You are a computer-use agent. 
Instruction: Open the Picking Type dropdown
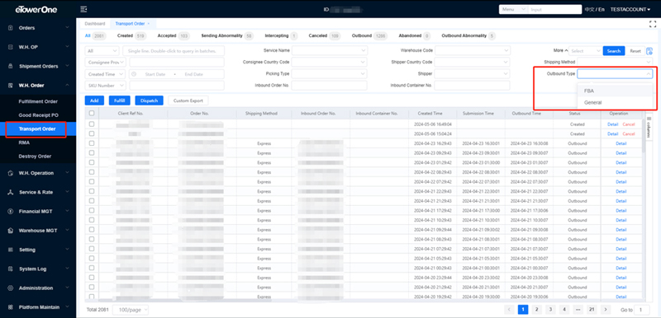tap(329, 73)
